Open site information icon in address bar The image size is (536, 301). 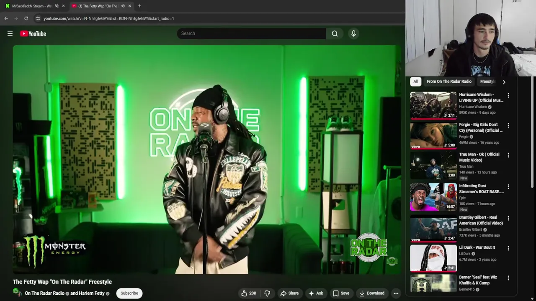(x=38, y=18)
